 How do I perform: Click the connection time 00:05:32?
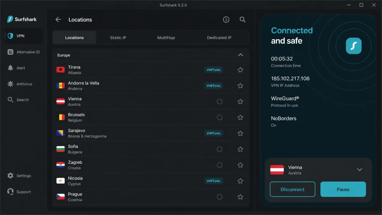pos(282,59)
